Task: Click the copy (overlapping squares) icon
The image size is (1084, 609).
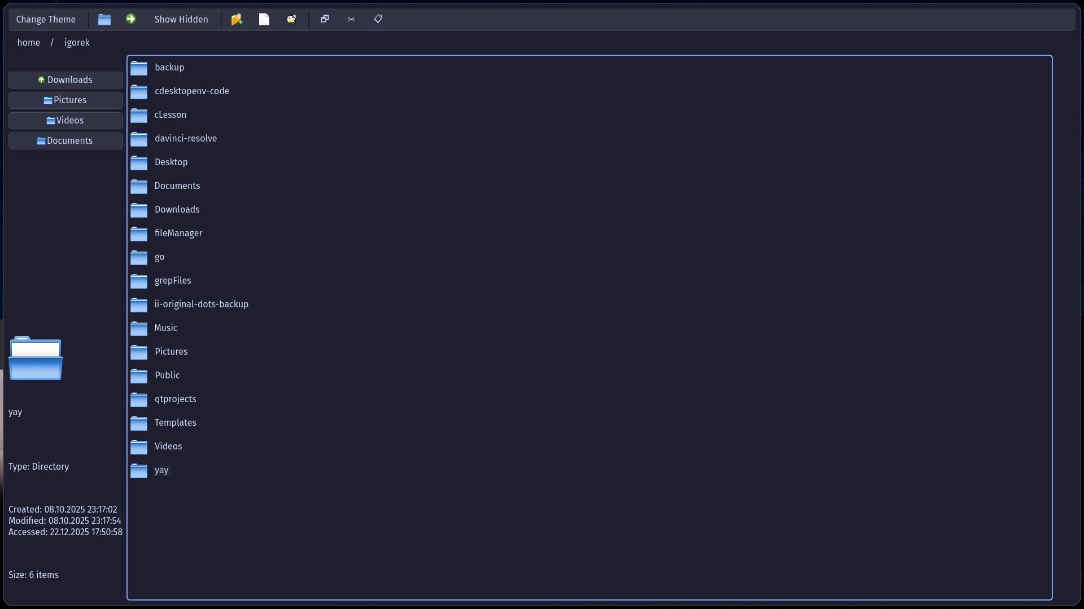Action: click(325, 19)
